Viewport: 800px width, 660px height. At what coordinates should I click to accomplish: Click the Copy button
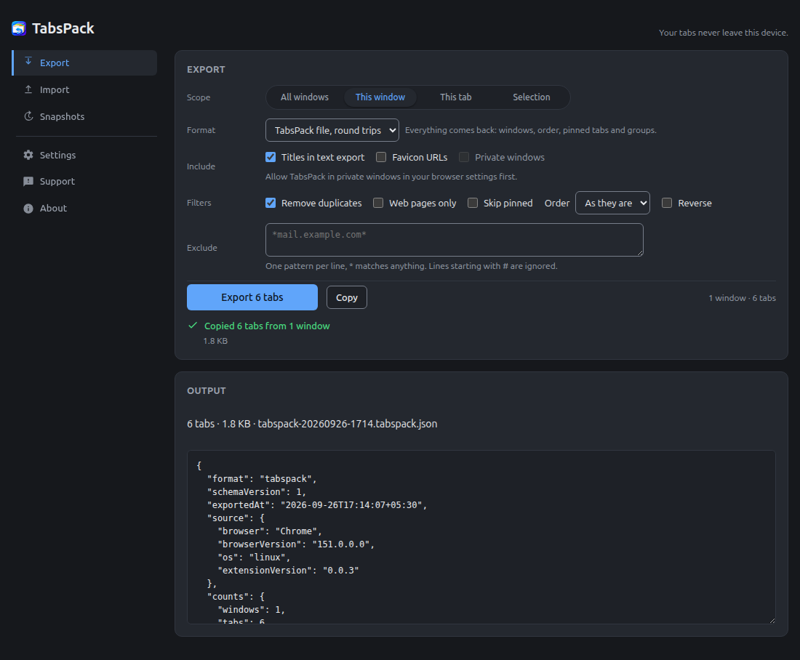tap(346, 297)
